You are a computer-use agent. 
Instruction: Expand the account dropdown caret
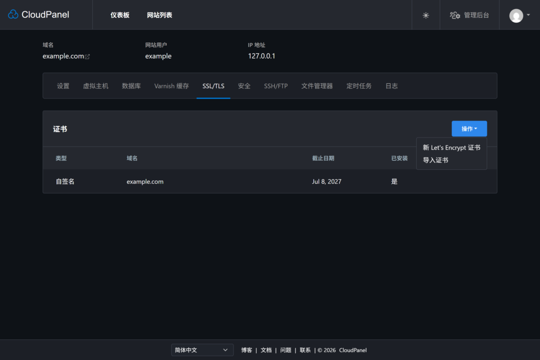[x=528, y=15]
